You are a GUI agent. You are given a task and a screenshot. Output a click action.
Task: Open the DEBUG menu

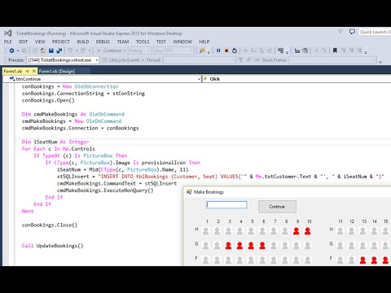click(103, 42)
